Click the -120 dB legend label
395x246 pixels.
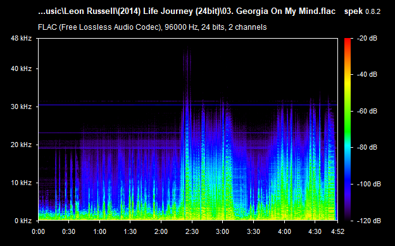click(x=368, y=221)
